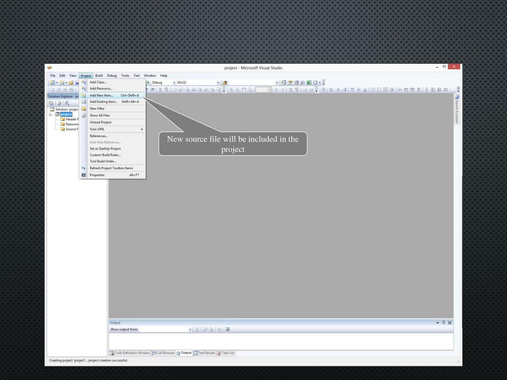This screenshot has height=380, width=507.
Task: Start debugging with the green play arrow
Action: coord(149,83)
